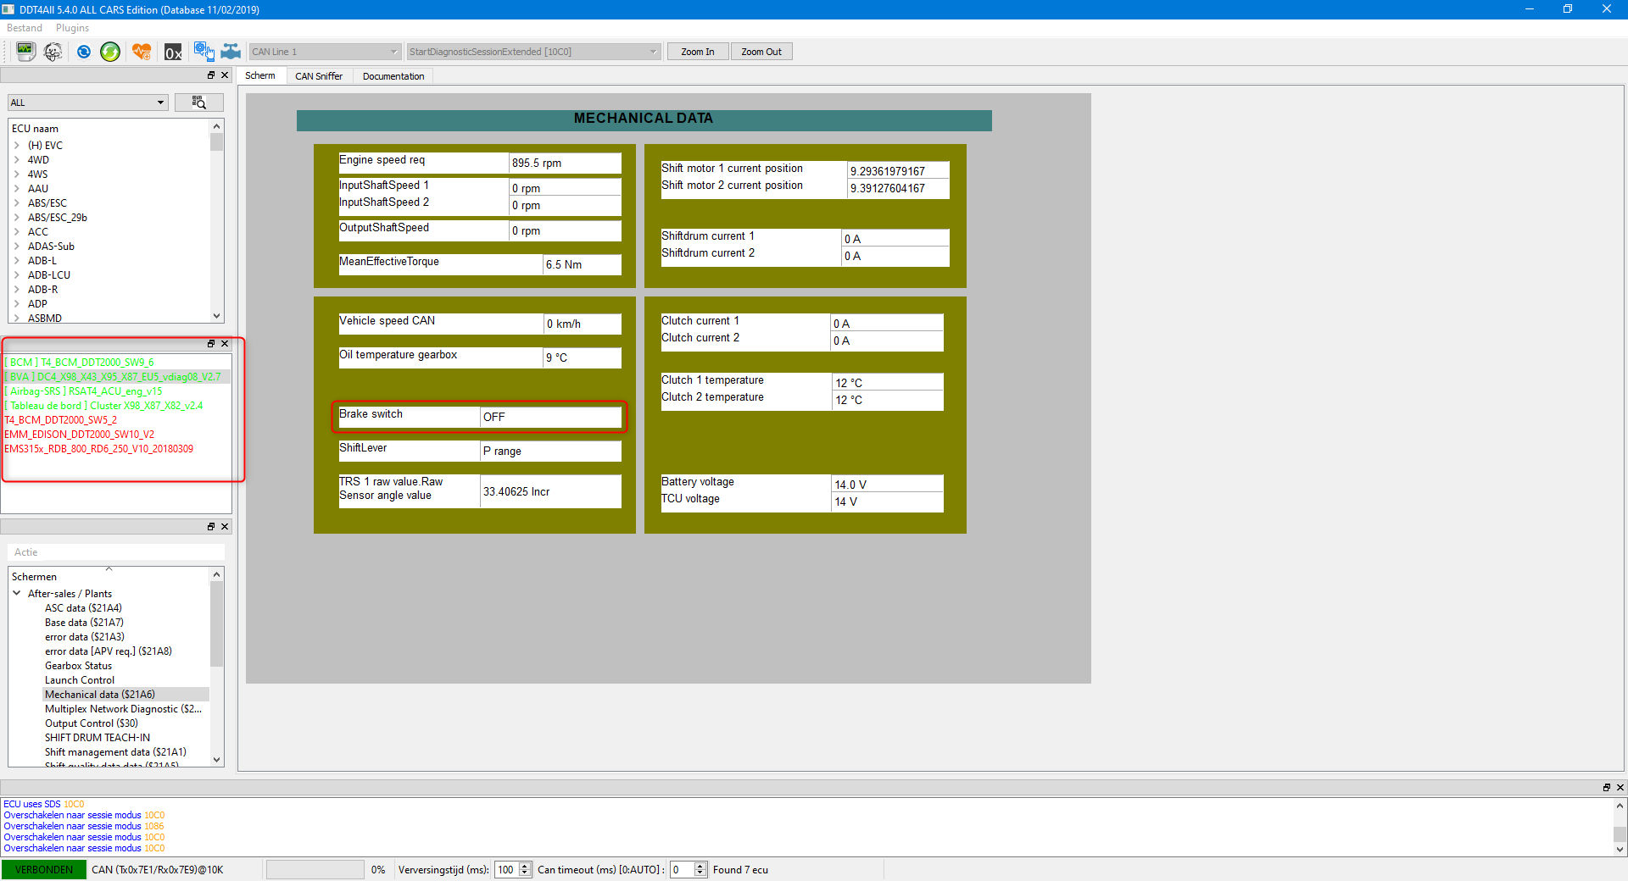1628x881 pixels.
Task: Select Launch Control in the screens list
Action: [x=80, y=680]
